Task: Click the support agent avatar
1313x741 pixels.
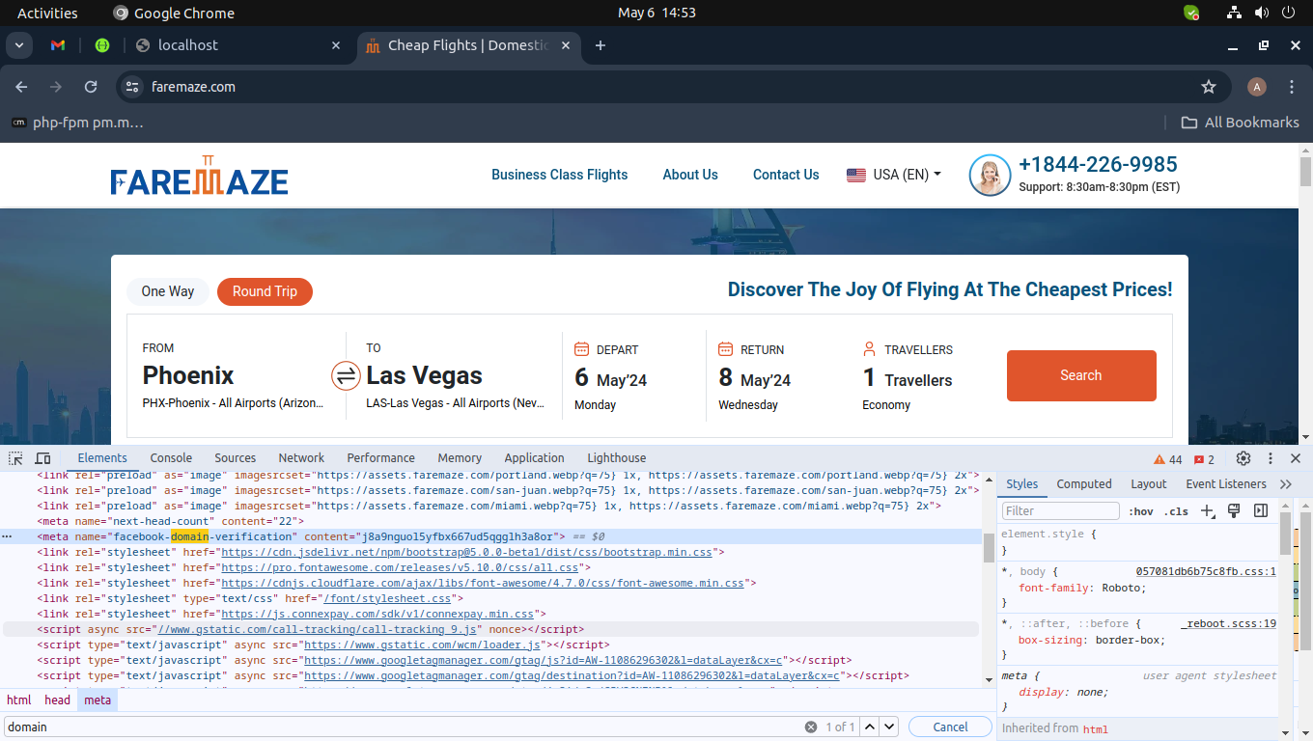Action: [990, 176]
